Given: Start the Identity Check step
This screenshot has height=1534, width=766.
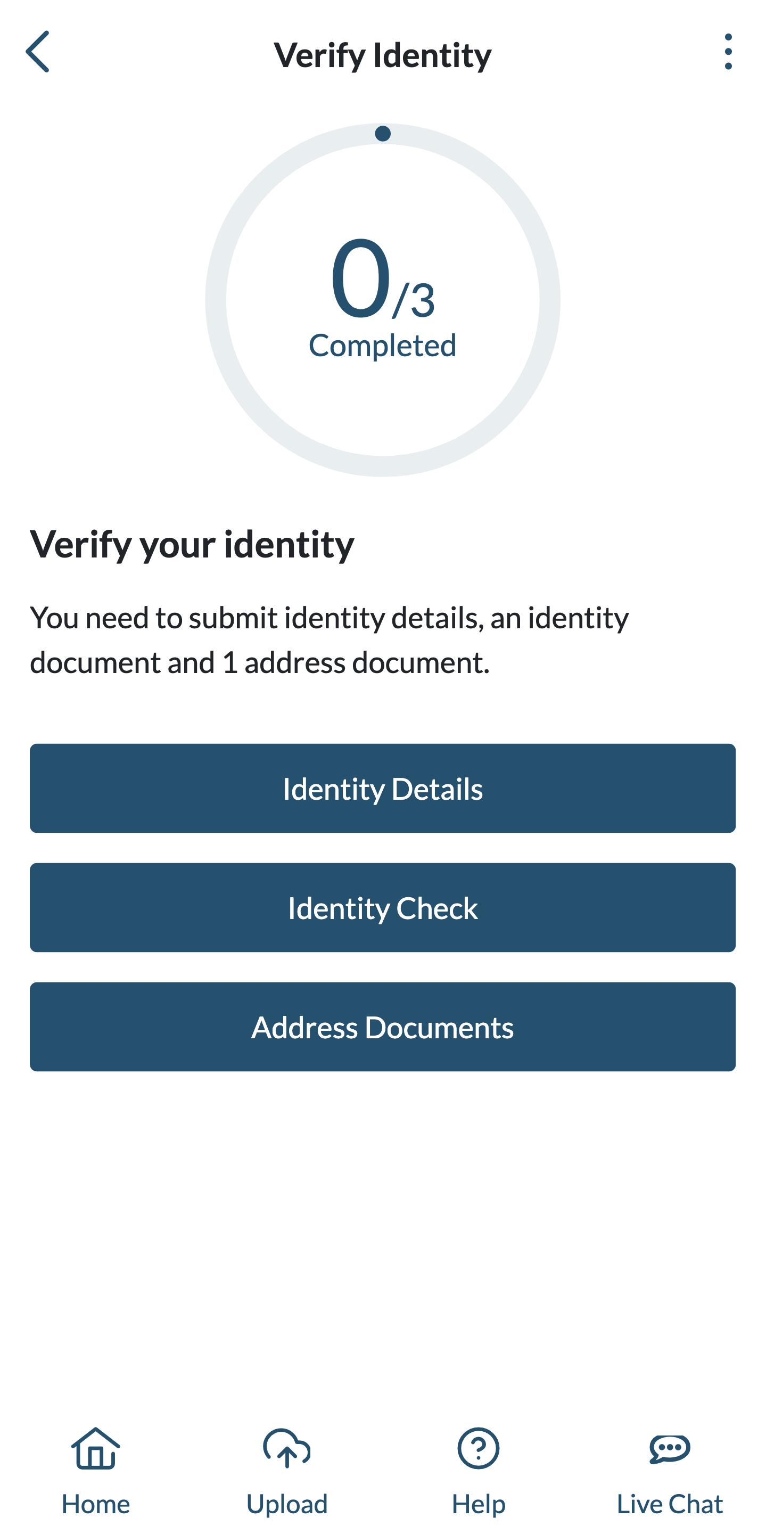Looking at the screenshot, I should click(383, 907).
